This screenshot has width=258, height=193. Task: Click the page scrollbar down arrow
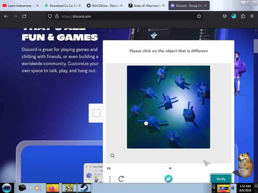(x=256, y=181)
